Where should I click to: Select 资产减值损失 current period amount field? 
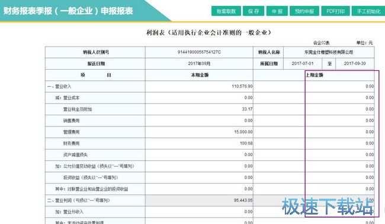[199, 155]
